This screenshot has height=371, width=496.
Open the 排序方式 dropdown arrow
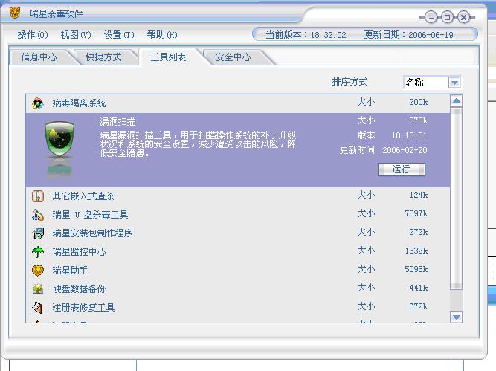(x=454, y=83)
